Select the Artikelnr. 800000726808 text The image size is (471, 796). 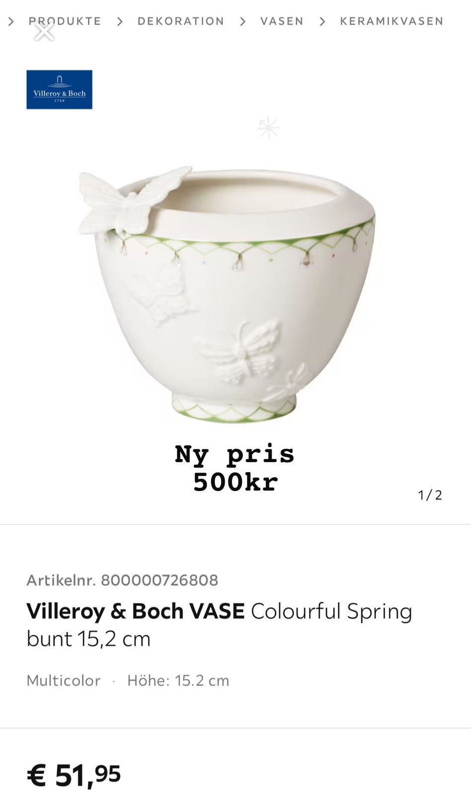pos(122,580)
